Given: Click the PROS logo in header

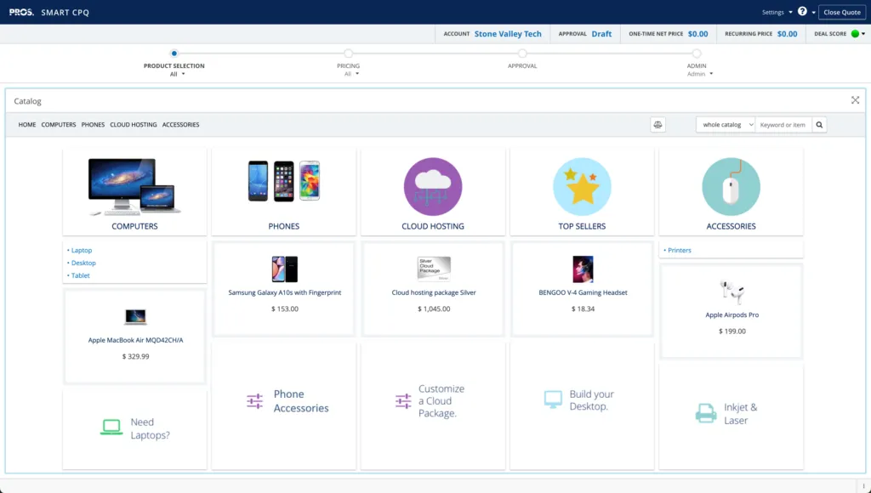Looking at the screenshot, I should click(x=21, y=12).
